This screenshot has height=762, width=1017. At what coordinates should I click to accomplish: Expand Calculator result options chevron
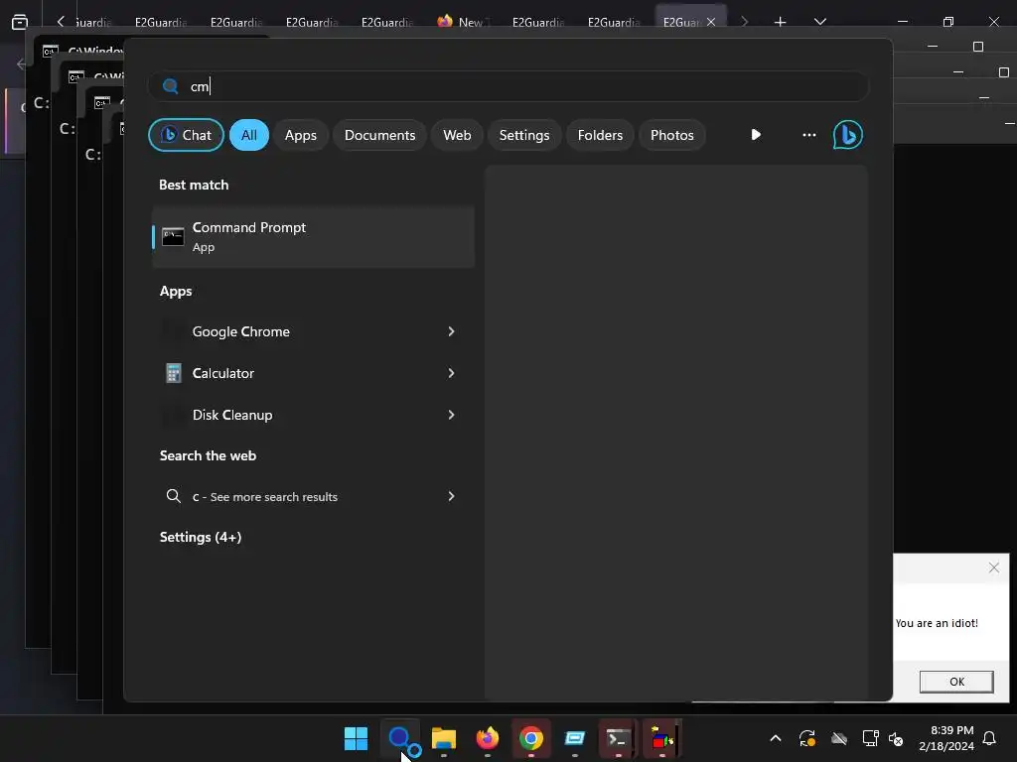[x=452, y=373]
